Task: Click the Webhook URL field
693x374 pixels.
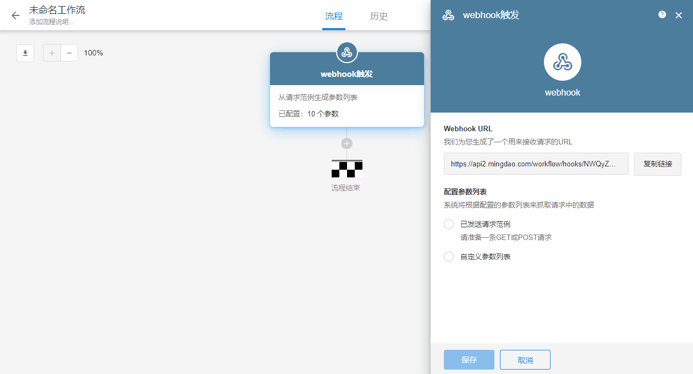Action: 536,164
